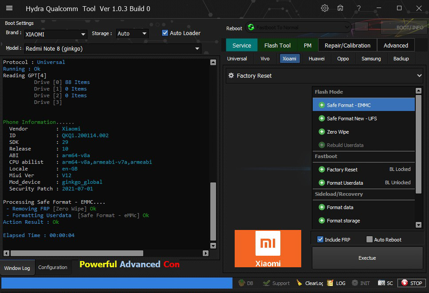Open the Storage dropdown set to Auto
This screenshot has width=429, height=293.
(132, 34)
